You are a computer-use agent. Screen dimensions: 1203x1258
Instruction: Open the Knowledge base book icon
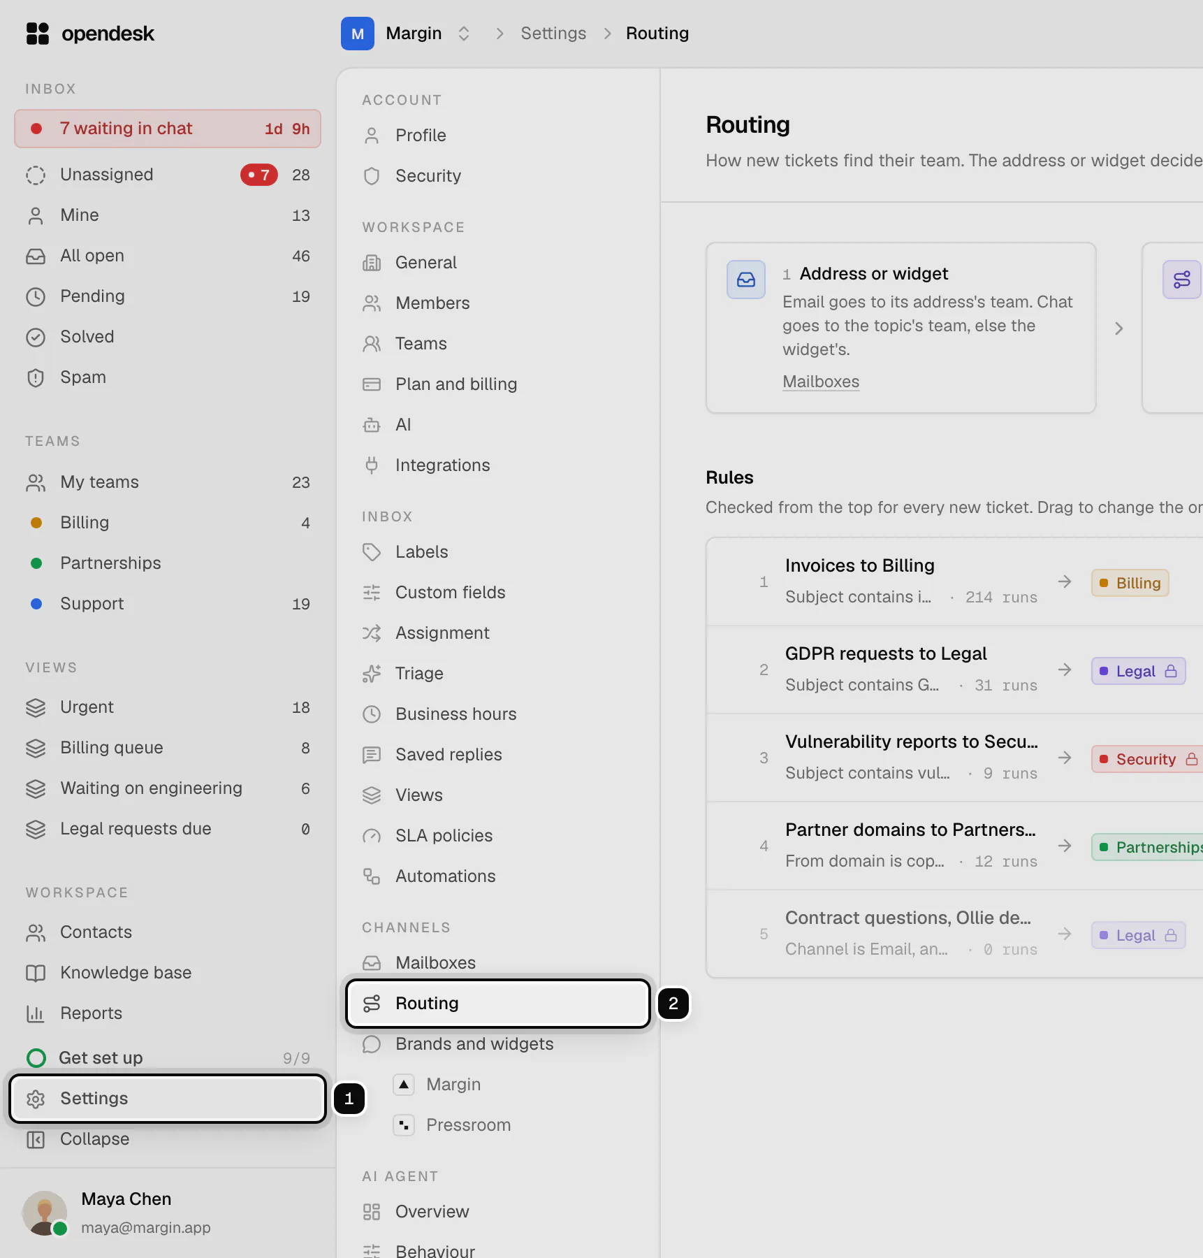(36, 973)
